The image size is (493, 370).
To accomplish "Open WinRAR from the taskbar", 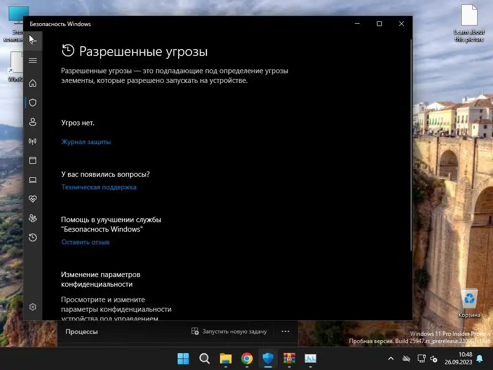I will 289,358.
